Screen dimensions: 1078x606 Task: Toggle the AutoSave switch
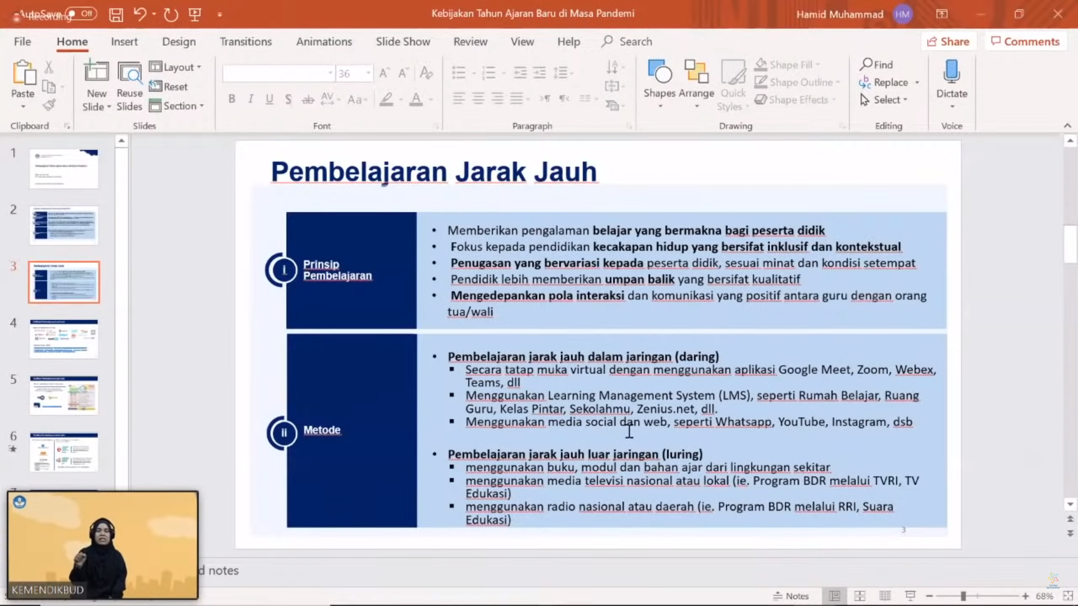pos(81,13)
